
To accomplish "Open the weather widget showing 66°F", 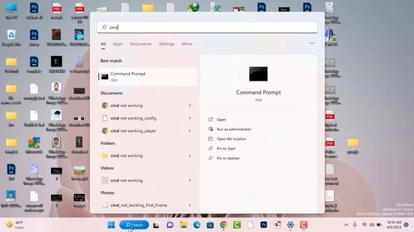I will [15, 225].
